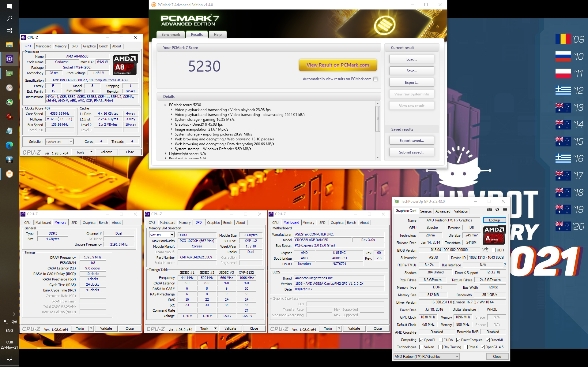Toggle the DirectML checkbox
This screenshot has height=367, width=588.
488,340
